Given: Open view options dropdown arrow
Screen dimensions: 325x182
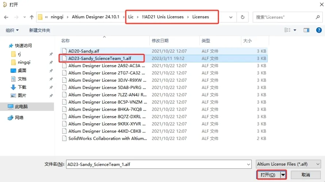Looking at the screenshot, I should click(295, 30).
